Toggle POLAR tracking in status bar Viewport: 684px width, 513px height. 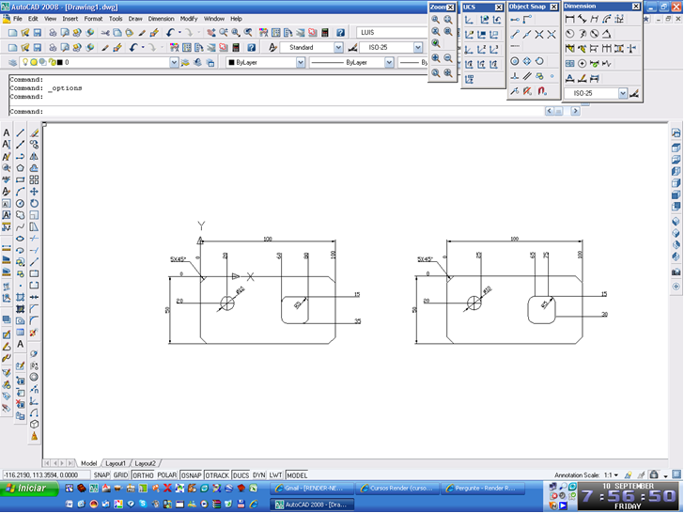pyautogui.click(x=166, y=475)
